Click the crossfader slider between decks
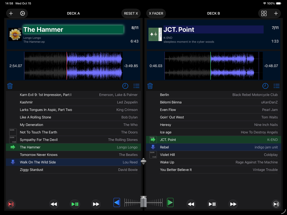Screen dimensions: 287x215 (143, 202)
